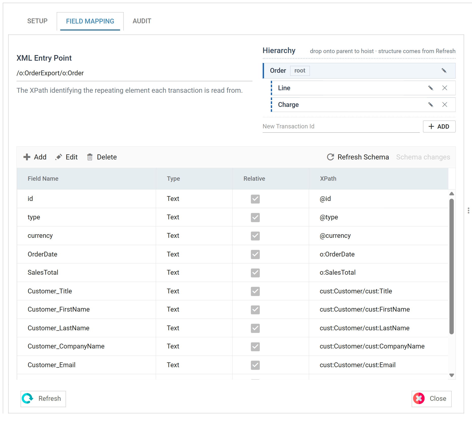
Task: Remove the Charge hierarchy node
Action: (445, 105)
